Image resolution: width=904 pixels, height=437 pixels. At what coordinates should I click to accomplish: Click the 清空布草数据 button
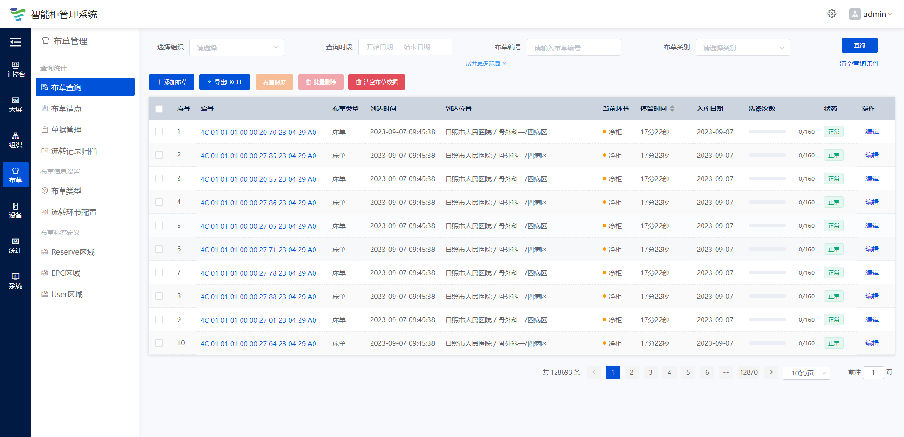coord(377,82)
